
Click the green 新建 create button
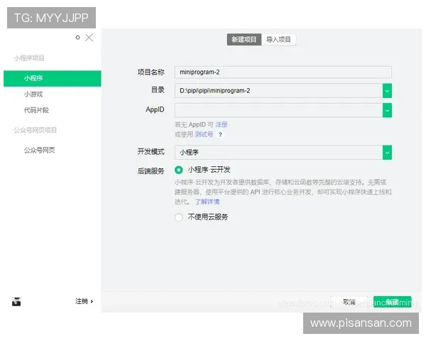coord(393,302)
